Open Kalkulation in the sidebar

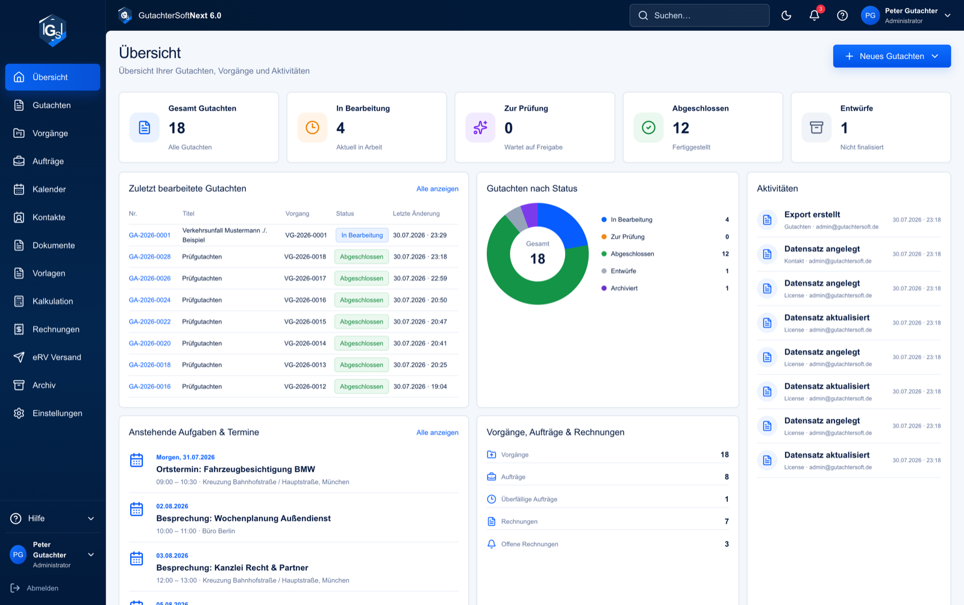(x=52, y=301)
